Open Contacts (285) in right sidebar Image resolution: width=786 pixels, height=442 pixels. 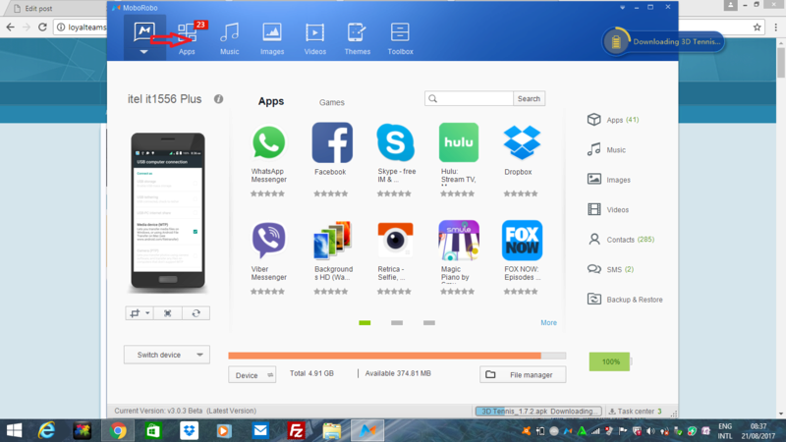pos(621,240)
